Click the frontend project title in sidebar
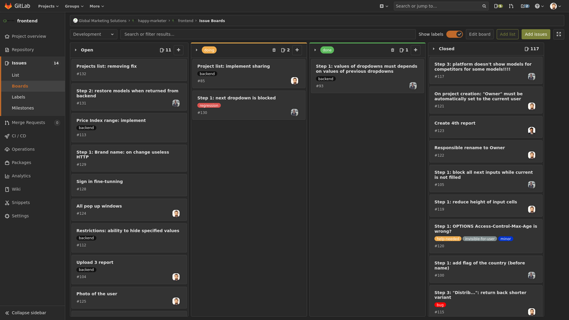This screenshot has height=320, width=569. coord(27,21)
